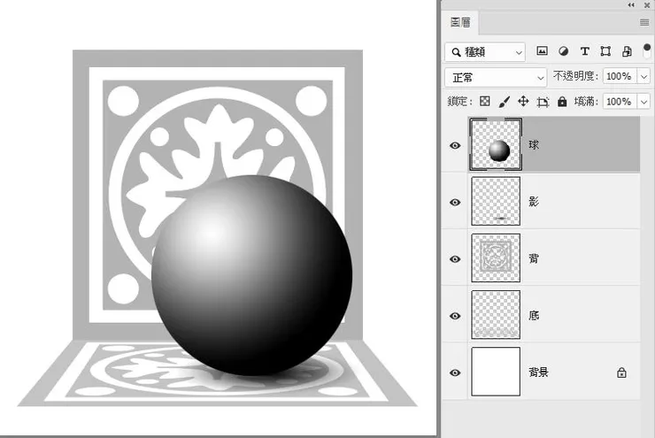Lock transparent pixels icon
Viewport: 655px width, 438px height.
(484, 102)
